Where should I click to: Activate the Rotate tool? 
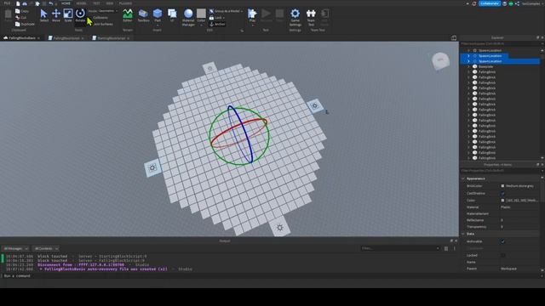pyautogui.click(x=80, y=15)
